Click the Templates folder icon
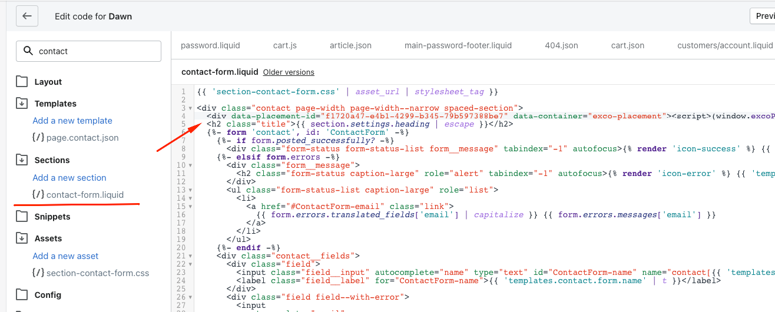 click(x=22, y=104)
